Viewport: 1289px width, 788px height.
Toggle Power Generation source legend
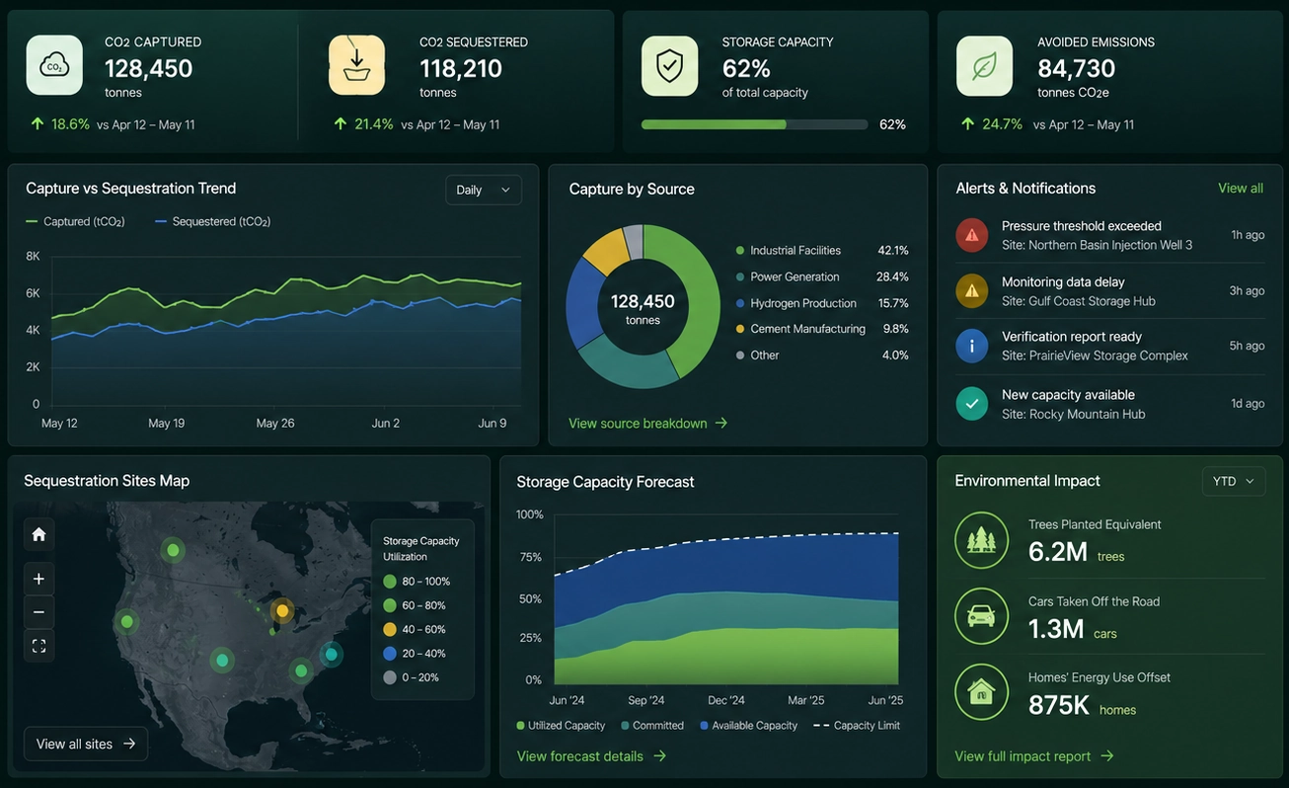click(822, 277)
